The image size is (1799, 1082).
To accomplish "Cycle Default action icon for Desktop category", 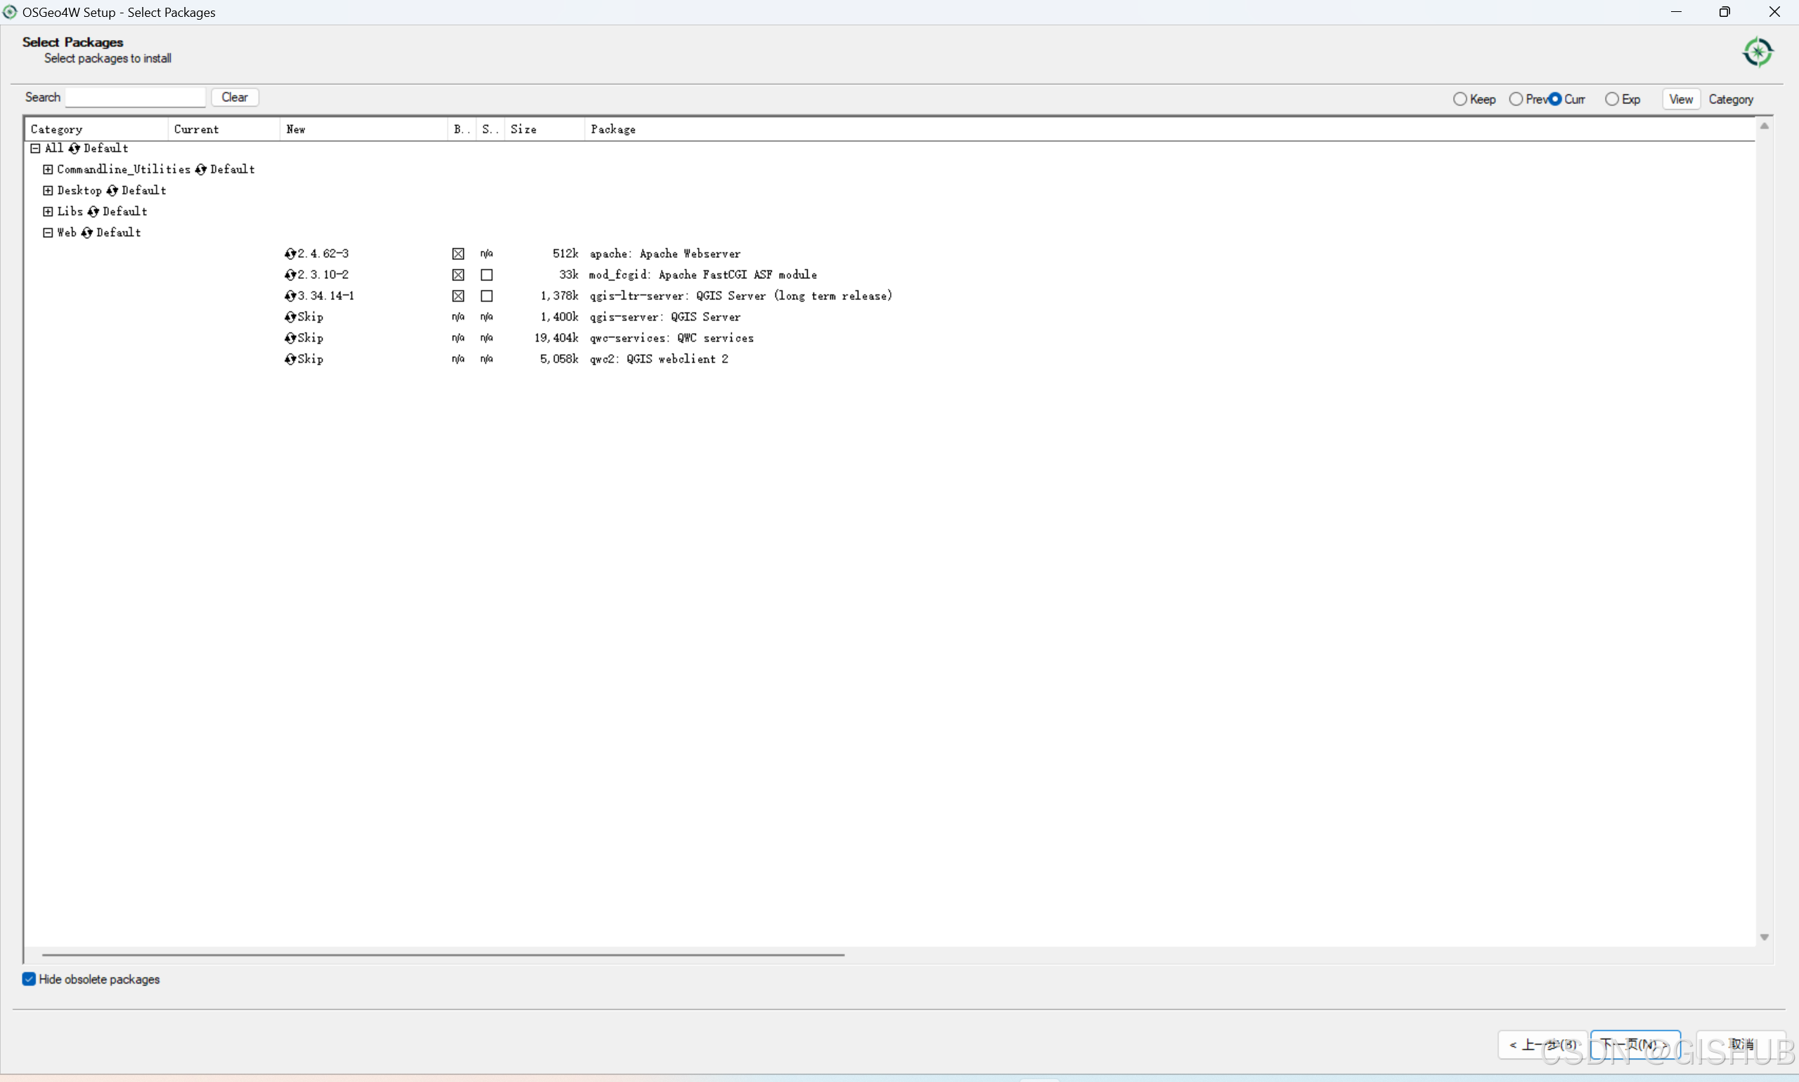I will [112, 190].
